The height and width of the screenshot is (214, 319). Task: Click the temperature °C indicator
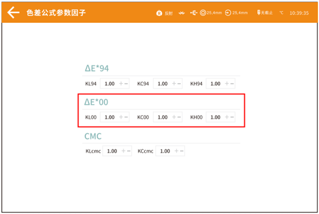click(281, 13)
